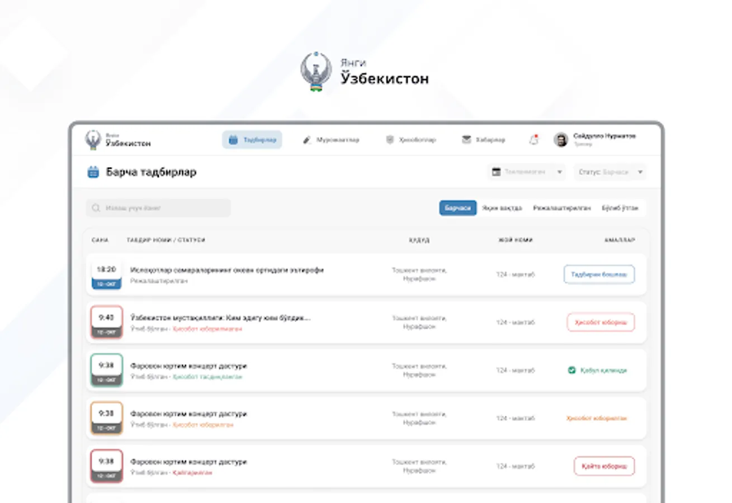The image size is (732, 503).
Task: Click the orange Ҳисобот юборилган action label
Action: 597,418
